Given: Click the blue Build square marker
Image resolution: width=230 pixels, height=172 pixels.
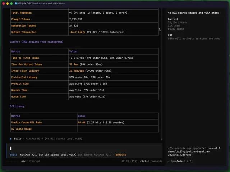Looking at the screenshot, I should (x=11, y=138).
